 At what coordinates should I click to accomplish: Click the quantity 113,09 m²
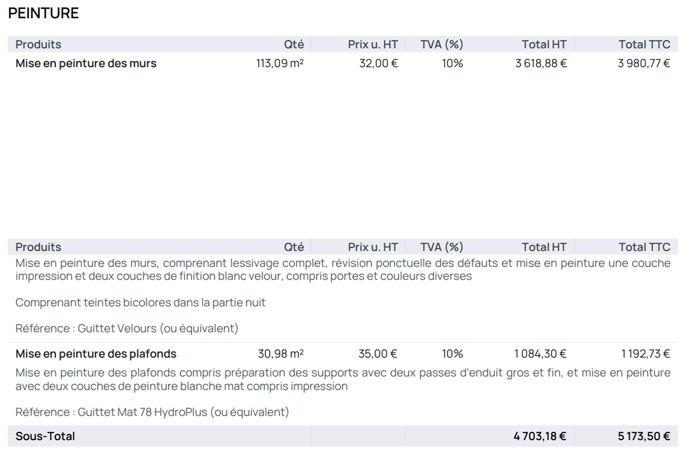[279, 63]
